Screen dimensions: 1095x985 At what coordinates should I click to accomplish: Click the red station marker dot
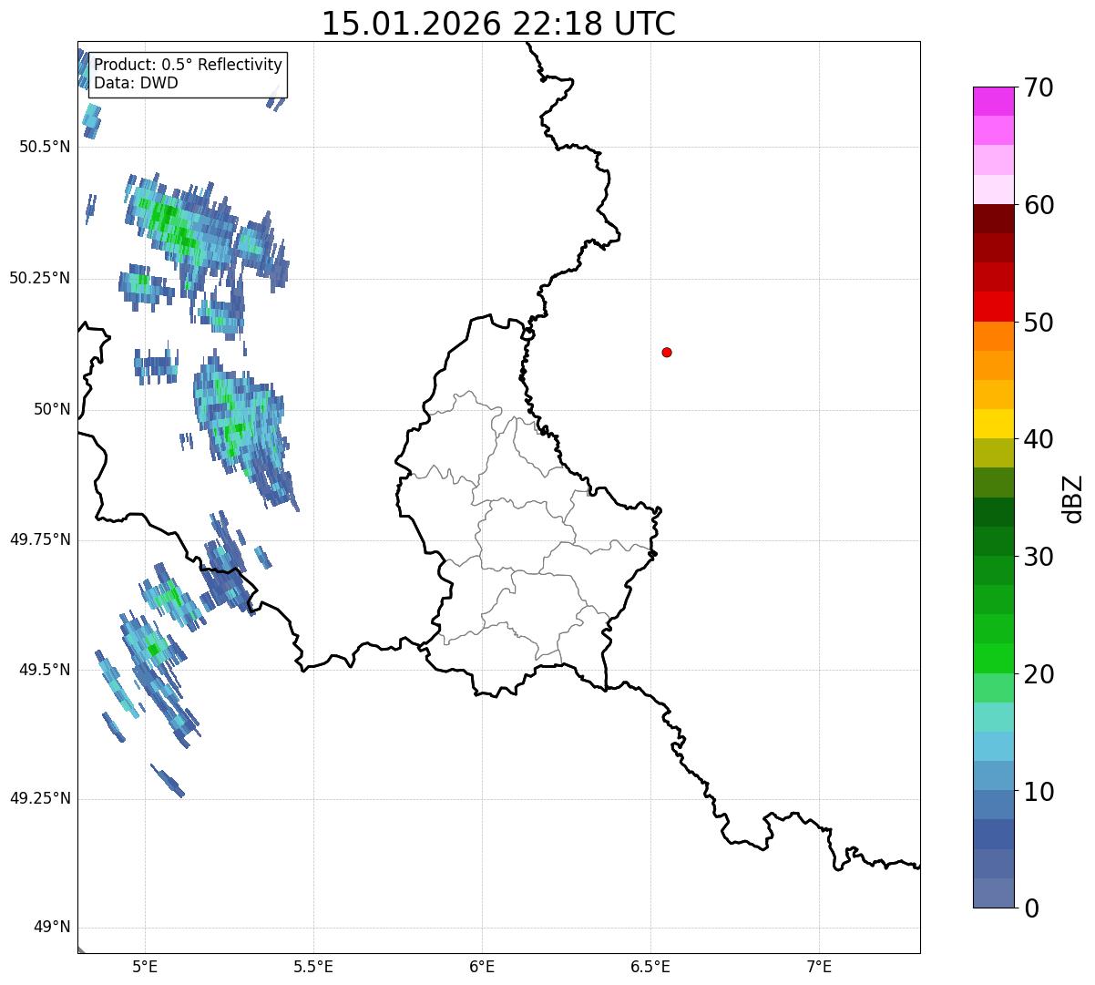pos(667,352)
